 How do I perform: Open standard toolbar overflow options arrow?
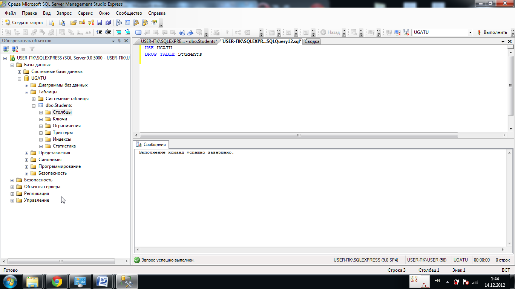161,23
